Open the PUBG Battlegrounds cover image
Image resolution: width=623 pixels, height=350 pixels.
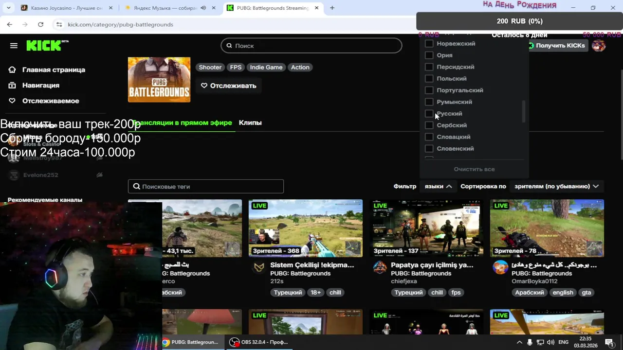pyautogui.click(x=159, y=80)
